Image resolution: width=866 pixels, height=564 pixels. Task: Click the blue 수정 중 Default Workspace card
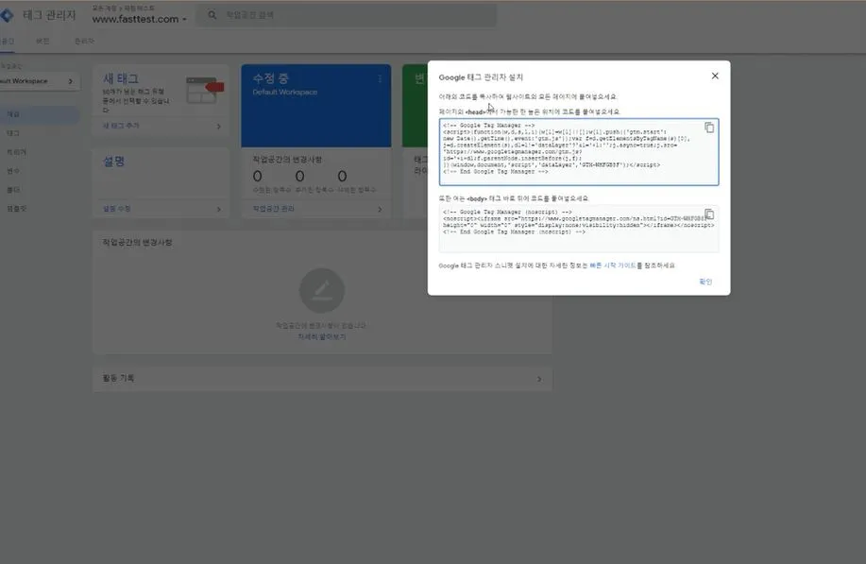tap(316, 106)
